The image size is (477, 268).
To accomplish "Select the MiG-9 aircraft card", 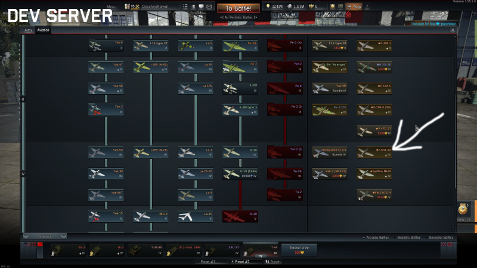I will pos(151,216).
